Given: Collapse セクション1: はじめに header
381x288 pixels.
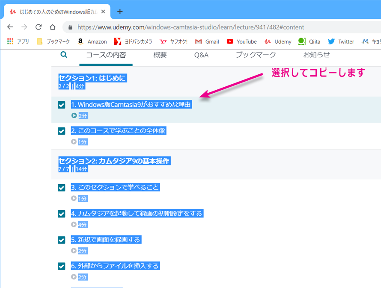Looking at the screenshot, I should point(216,82).
